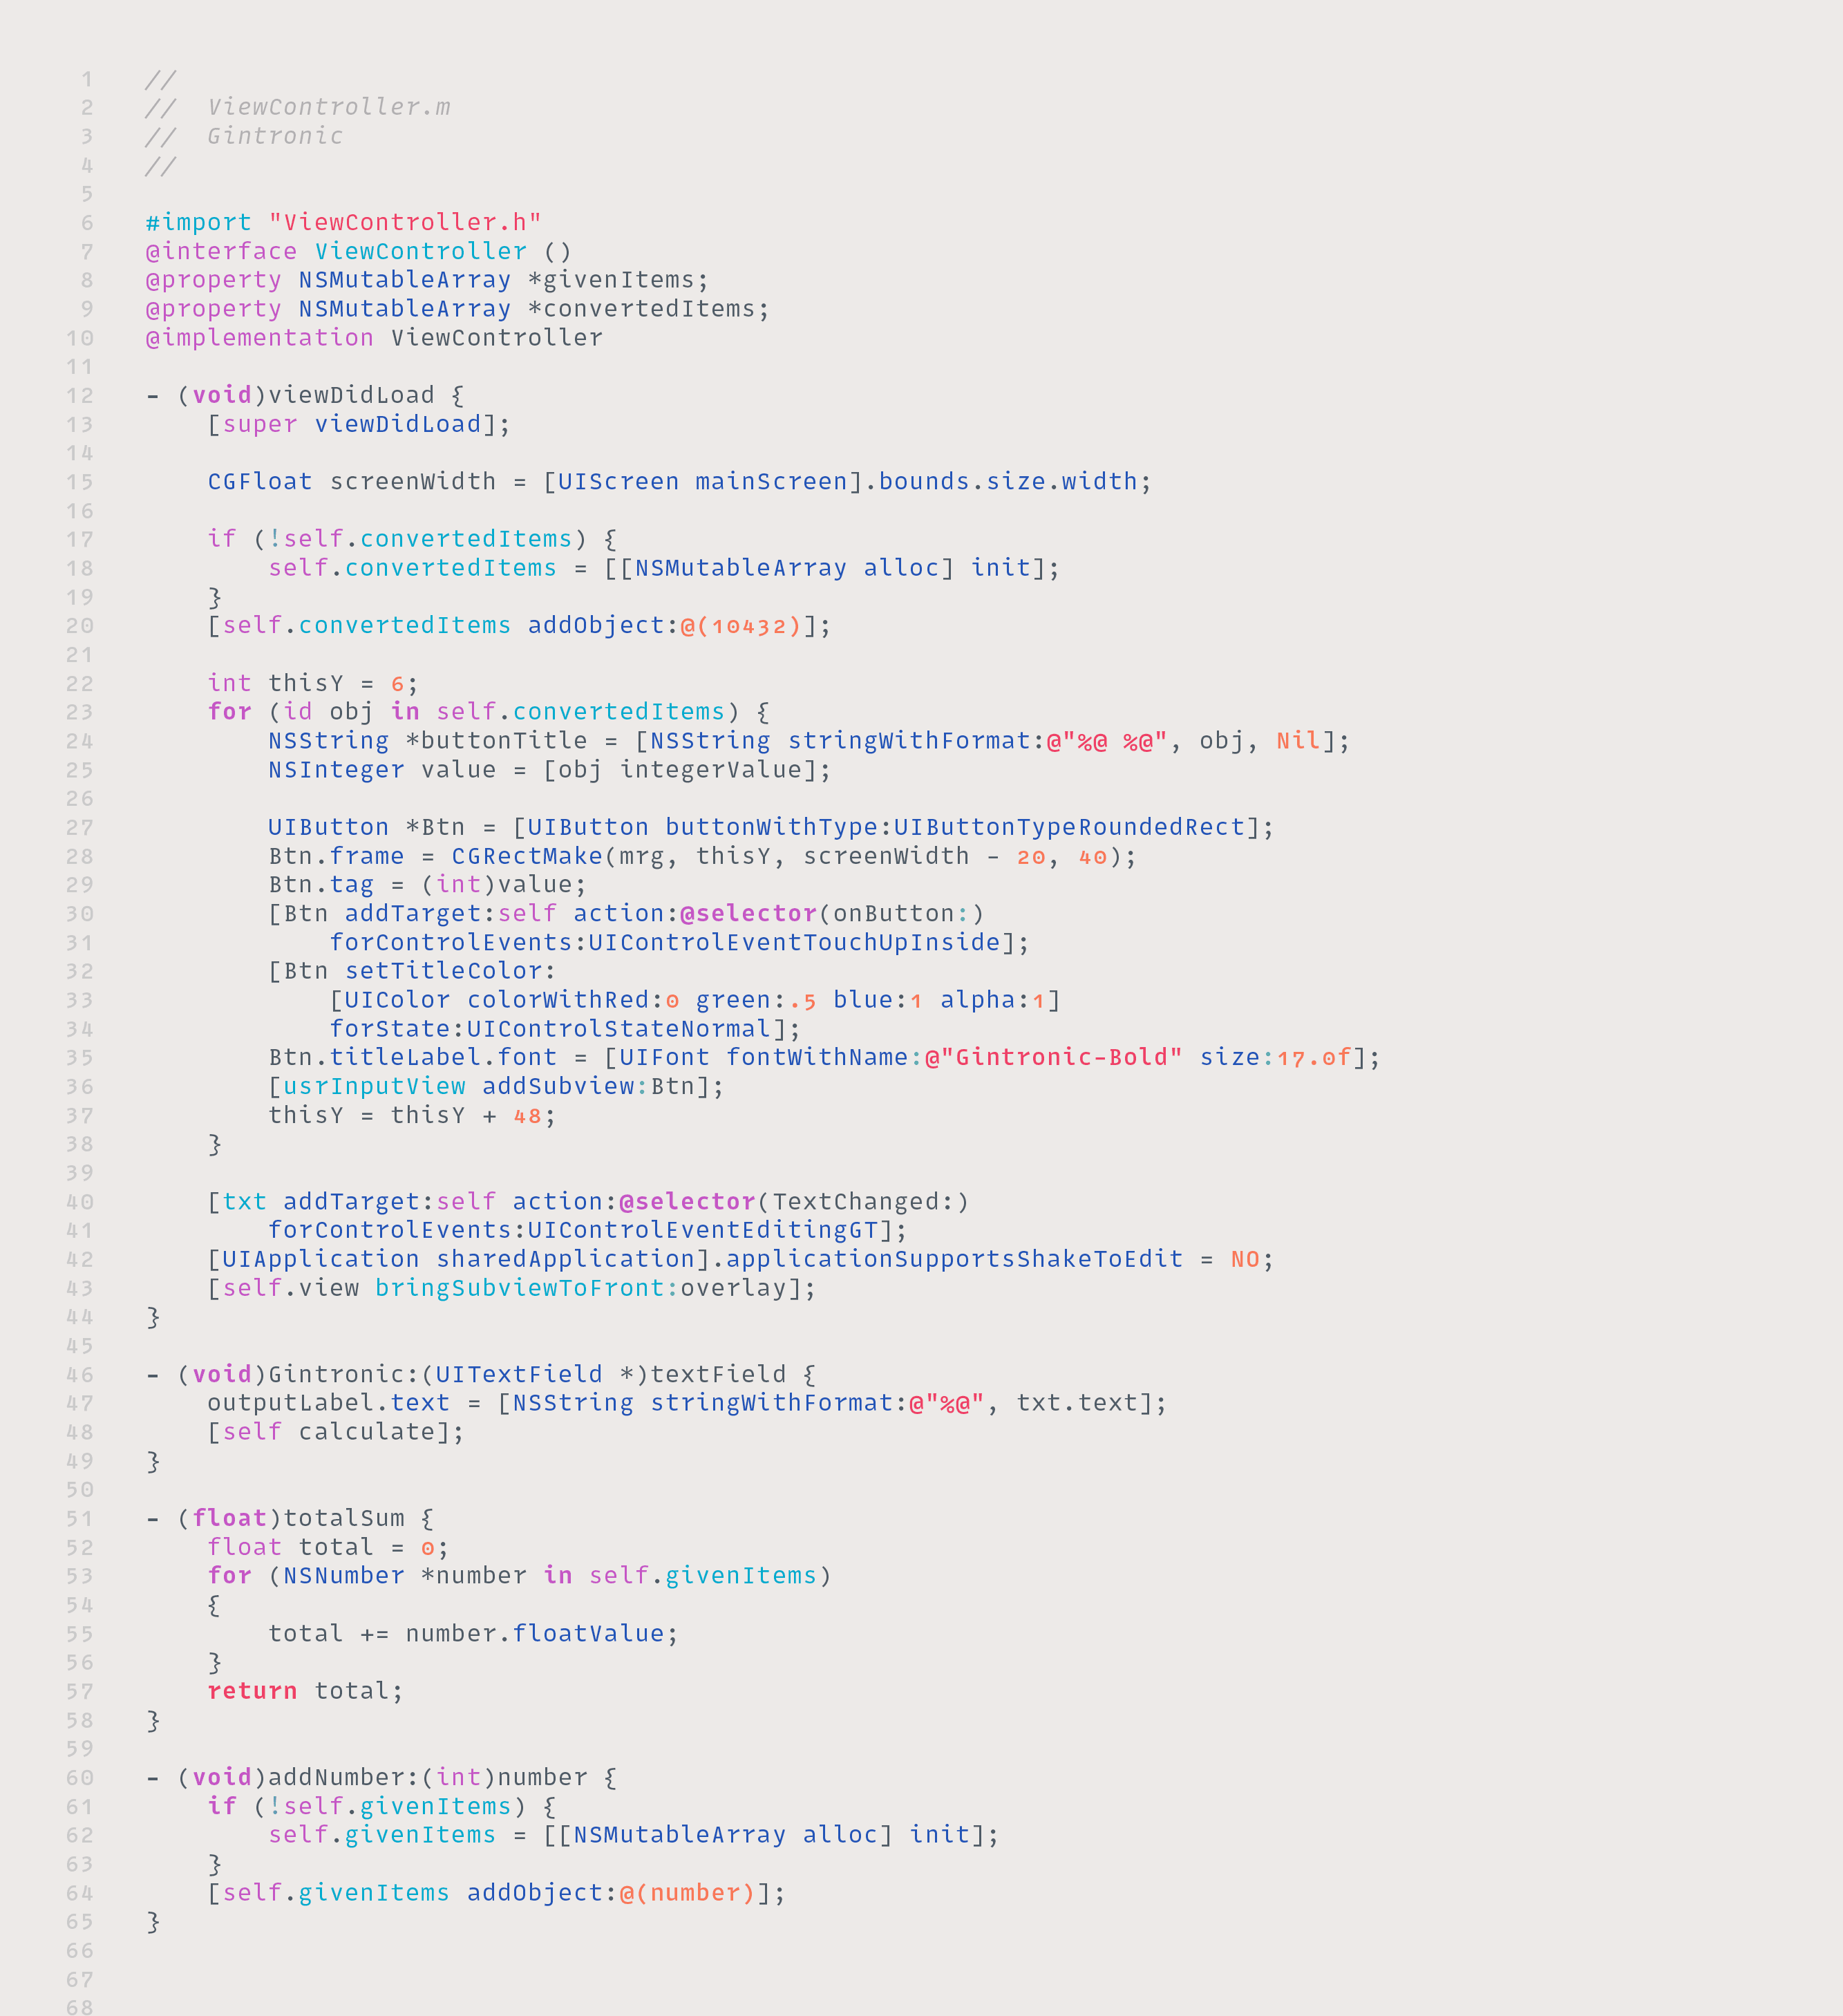Click the "ViewController.m" comment text
Screen dimensions: 1843x2016
[x=329, y=107]
